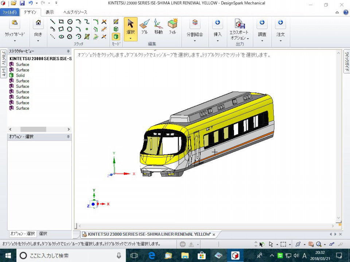Open the クイックガイド side panel
350x262 pixels.
tap(347, 61)
